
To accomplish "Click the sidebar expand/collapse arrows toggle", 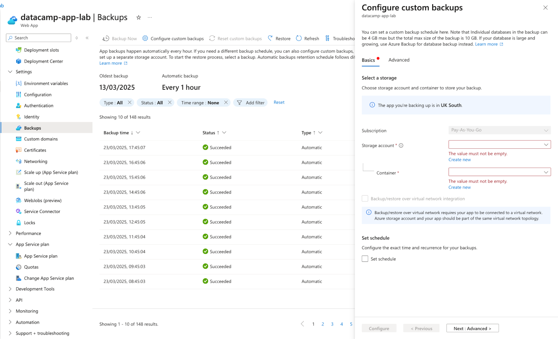I will pos(77,38).
